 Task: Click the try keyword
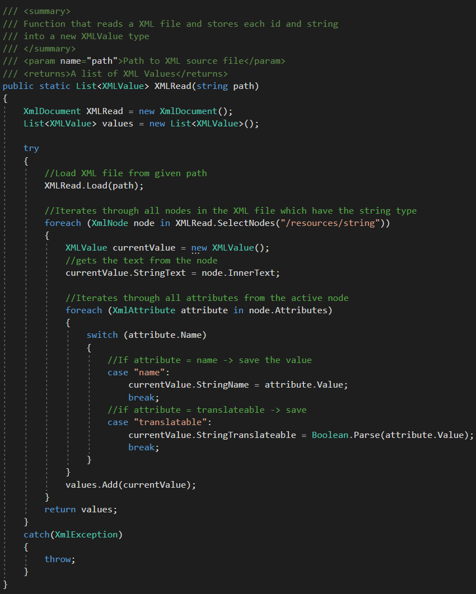[x=31, y=148]
